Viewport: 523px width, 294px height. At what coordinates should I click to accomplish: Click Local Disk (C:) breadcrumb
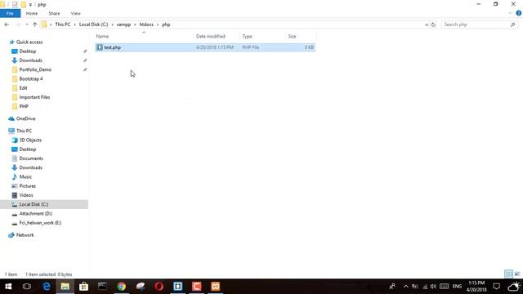point(93,24)
